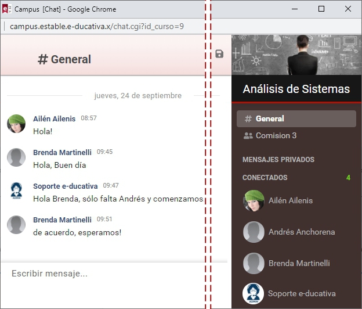Click Soporte e-ducativa avatar in chat message
This screenshot has height=309, width=362.
(16, 191)
